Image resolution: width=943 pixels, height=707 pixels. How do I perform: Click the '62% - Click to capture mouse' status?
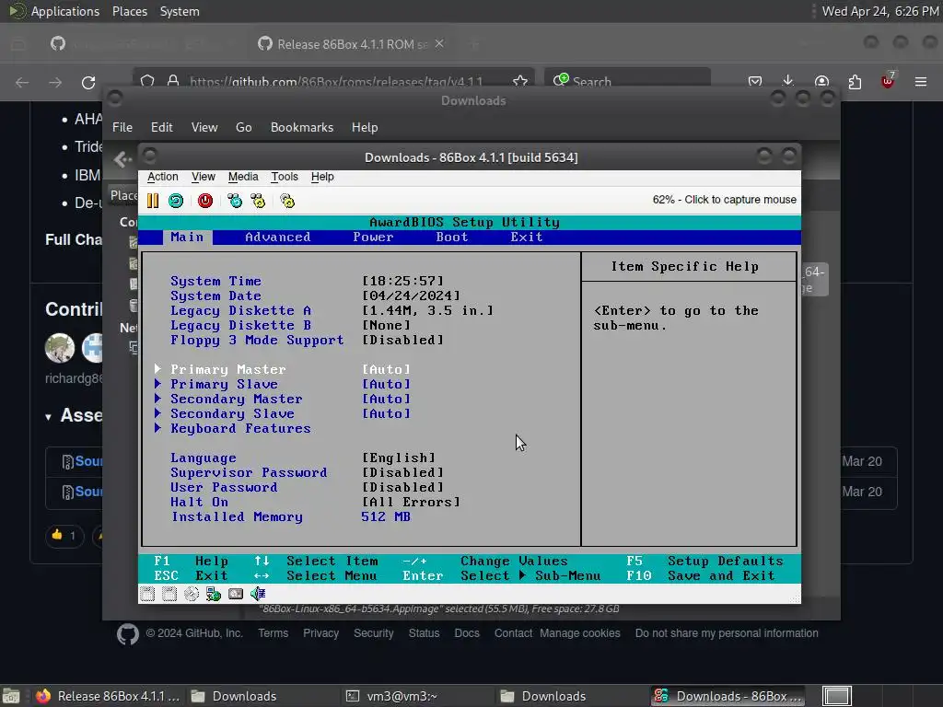[725, 200]
